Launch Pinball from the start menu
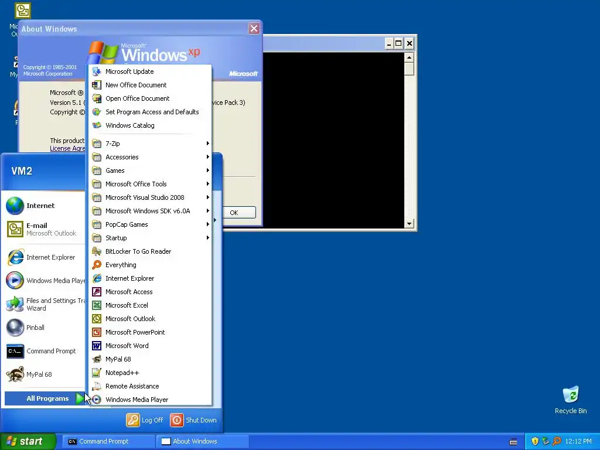Viewport: 600px width, 450px height. click(45, 328)
